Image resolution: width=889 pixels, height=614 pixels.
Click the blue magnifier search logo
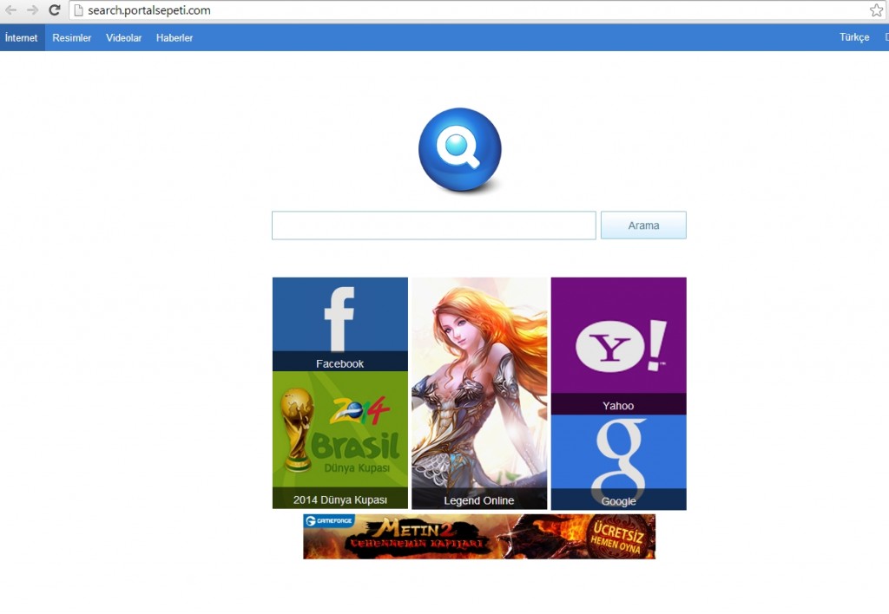(460, 150)
